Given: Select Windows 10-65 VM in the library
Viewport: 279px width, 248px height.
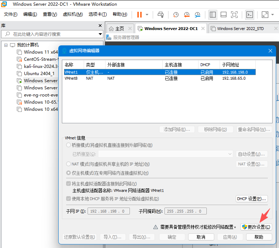Looking at the screenshot, I should point(41,102).
